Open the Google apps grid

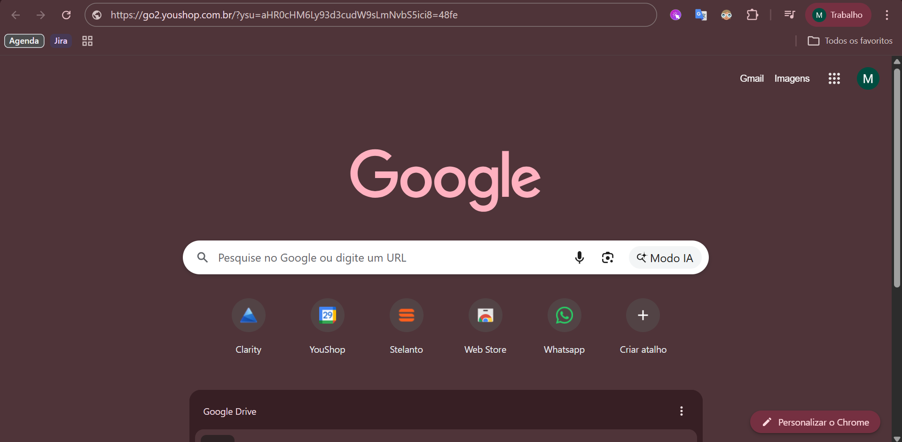coord(834,78)
